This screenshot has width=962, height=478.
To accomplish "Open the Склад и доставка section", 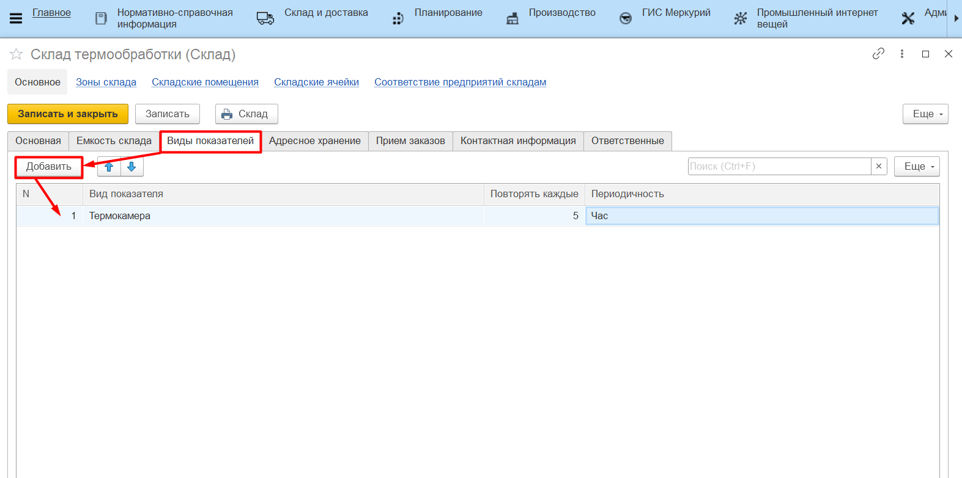I will 325,13.
